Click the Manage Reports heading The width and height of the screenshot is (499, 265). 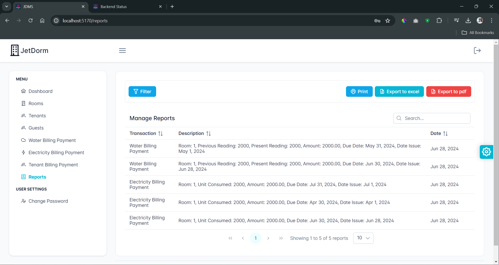tap(152, 118)
